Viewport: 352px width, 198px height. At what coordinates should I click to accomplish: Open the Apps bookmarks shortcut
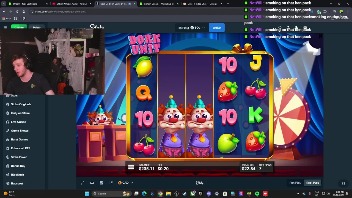tap(7, 18)
